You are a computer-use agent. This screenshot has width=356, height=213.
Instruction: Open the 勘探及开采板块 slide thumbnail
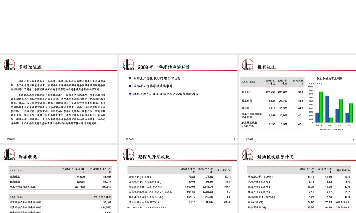coord(178,179)
